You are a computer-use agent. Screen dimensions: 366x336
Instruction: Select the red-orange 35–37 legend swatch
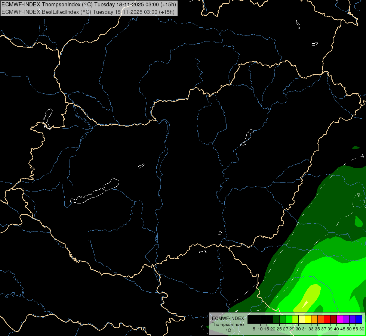[x=321, y=319]
